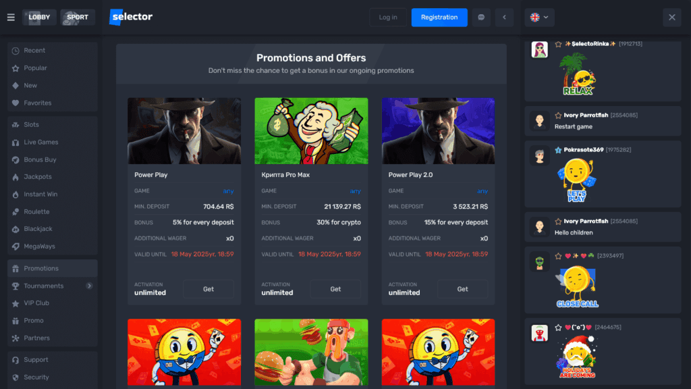
Task: Toggle star next to Ivory Parrotfish Restart game
Action: tap(558, 115)
